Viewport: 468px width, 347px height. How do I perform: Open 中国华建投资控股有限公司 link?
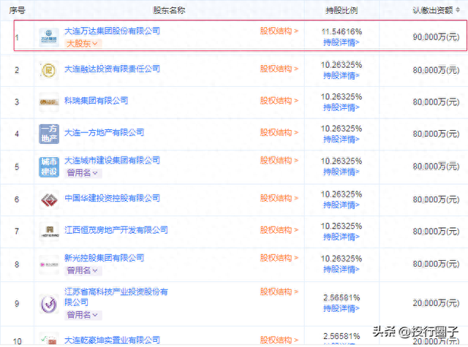tap(112, 198)
